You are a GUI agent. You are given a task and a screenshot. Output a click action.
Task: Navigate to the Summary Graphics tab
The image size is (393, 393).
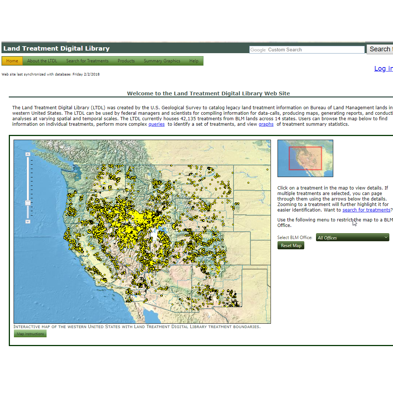click(162, 61)
